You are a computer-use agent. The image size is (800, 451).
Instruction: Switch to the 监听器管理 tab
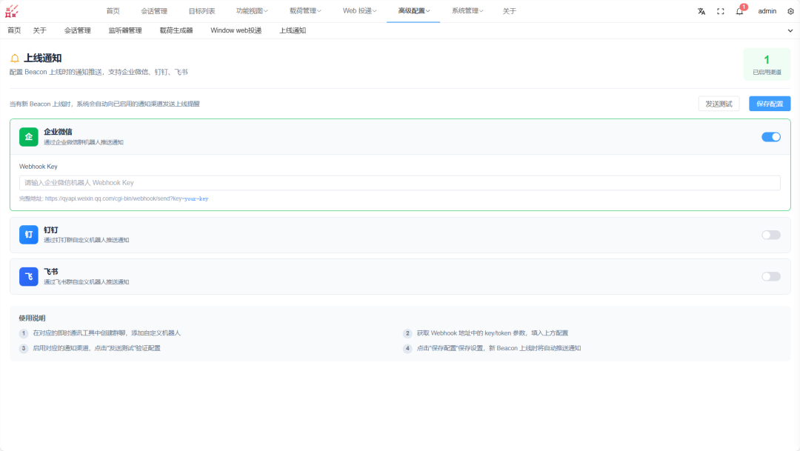pyautogui.click(x=125, y=30)
